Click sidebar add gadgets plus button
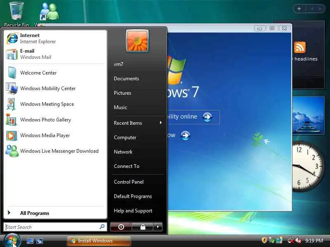 (x=299, y=9)
